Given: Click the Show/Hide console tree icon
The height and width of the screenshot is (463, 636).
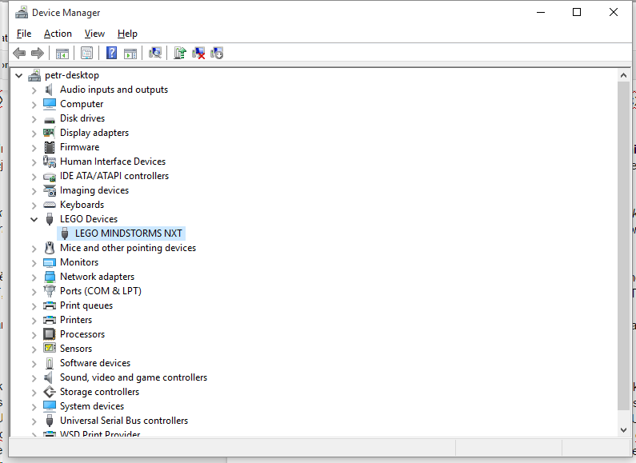Looking at the screenshot, I should (x=62, y=53).
